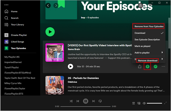Open Your Episodes in the sidebar
This screenshot has width=171, height=111.
click(15, 48)
